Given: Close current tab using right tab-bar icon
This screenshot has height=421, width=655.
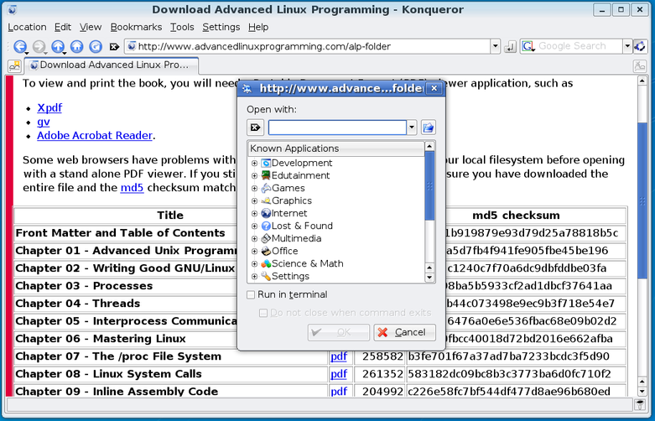Looking at the screenshot, I should (640, 65).
